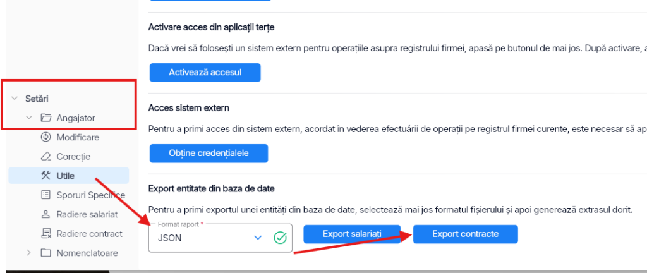Click the Modificare circular arrows icon
The width and height of the screenshot is (647, 273).
click(x=45, y=137)
